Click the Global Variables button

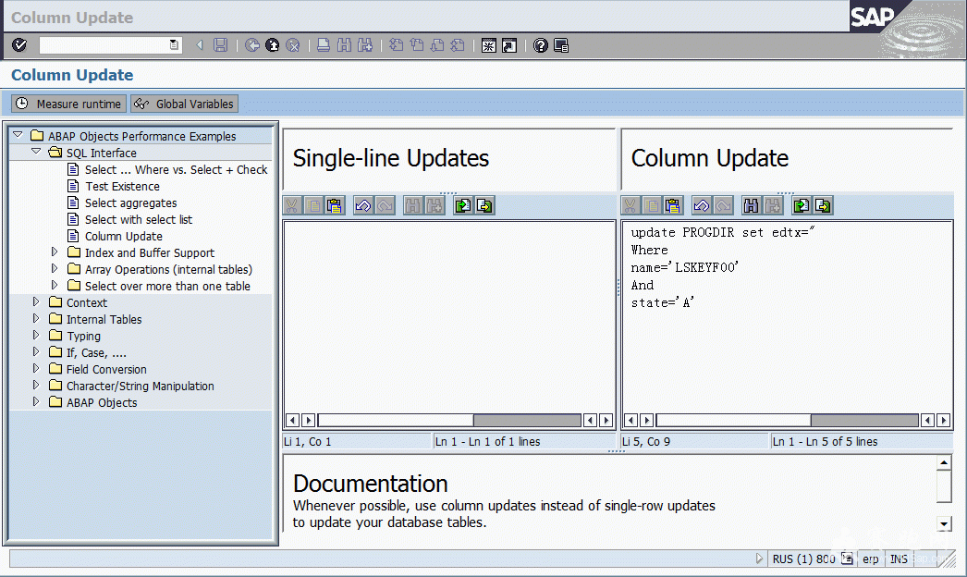click(184, 104)
